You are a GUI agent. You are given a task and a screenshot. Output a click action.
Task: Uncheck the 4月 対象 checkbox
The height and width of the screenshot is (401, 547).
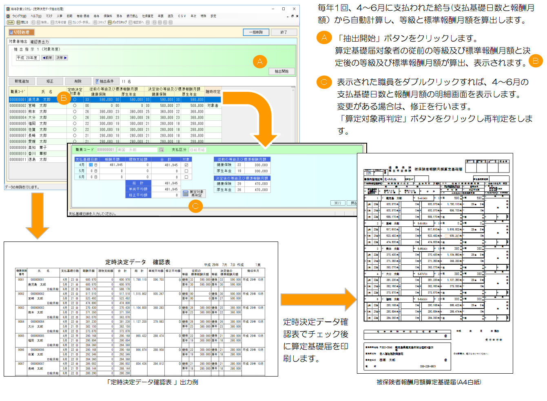tap(186, 165)
